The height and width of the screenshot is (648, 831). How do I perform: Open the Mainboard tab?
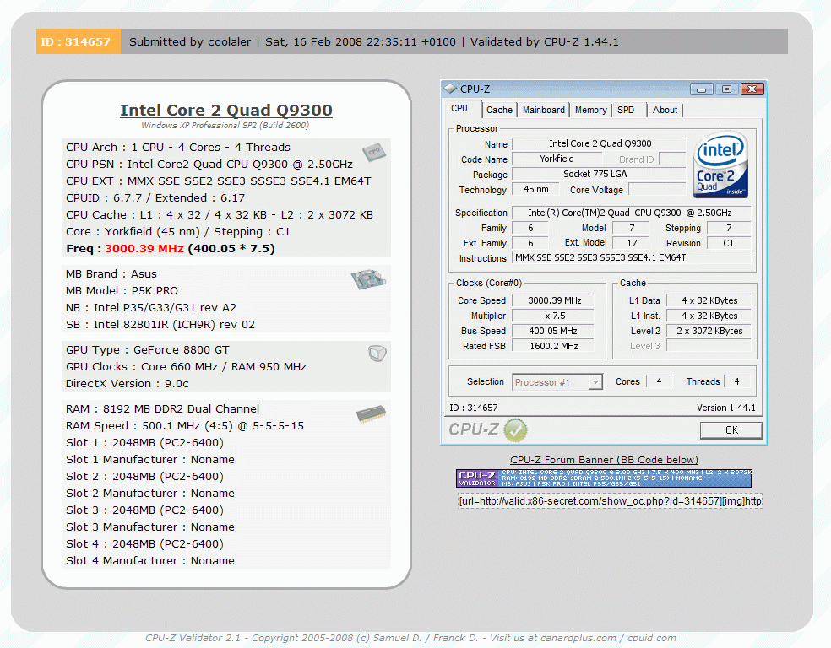544,110
